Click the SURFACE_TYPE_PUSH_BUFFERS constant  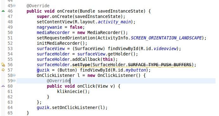pos(160,65)
